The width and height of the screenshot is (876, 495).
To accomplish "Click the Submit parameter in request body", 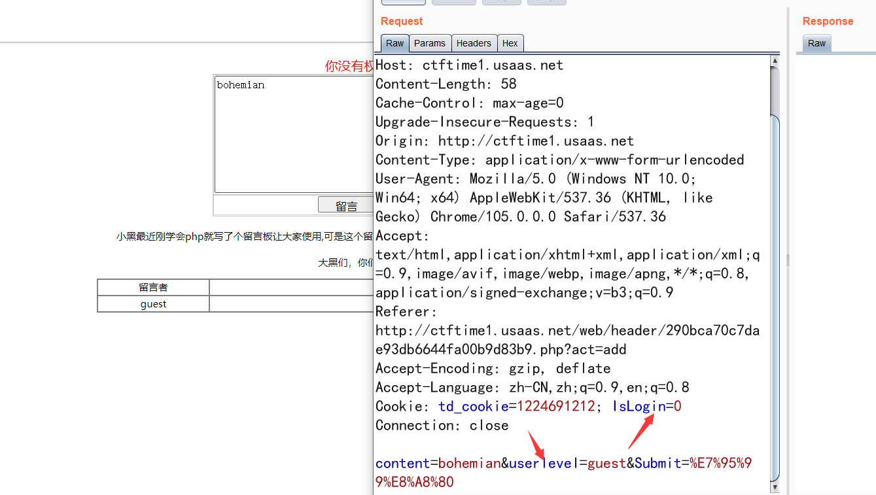I will tap(693, 464).
